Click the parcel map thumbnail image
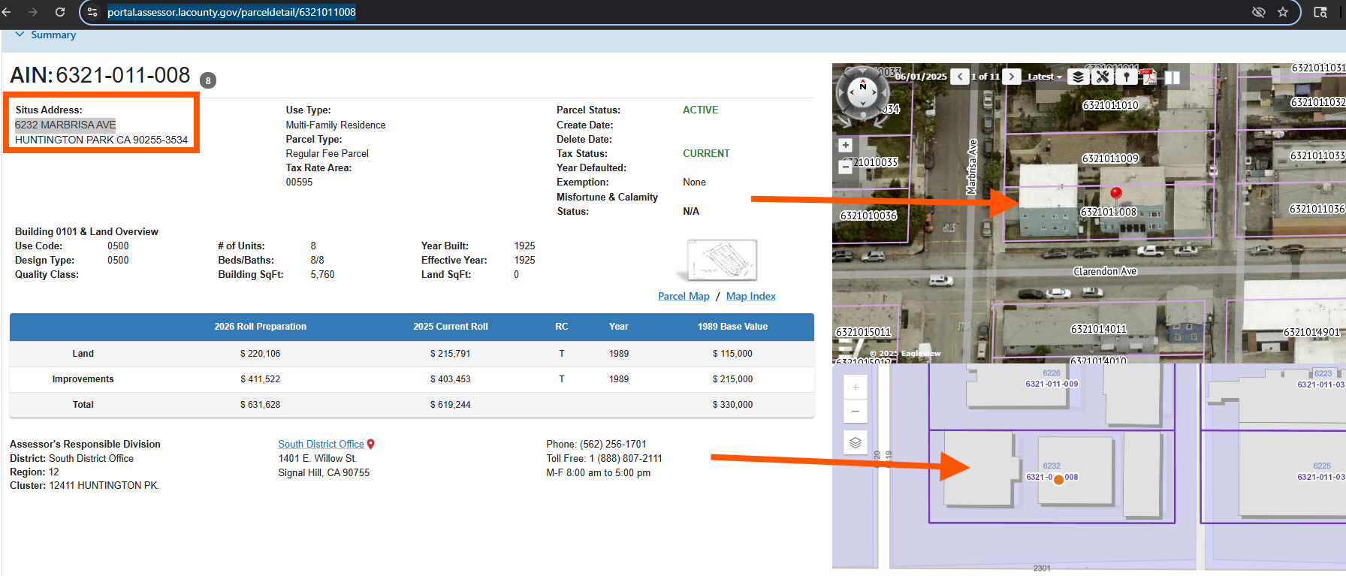The height and width of the screenshot is (576, 1346). click(x=721, y=260)
